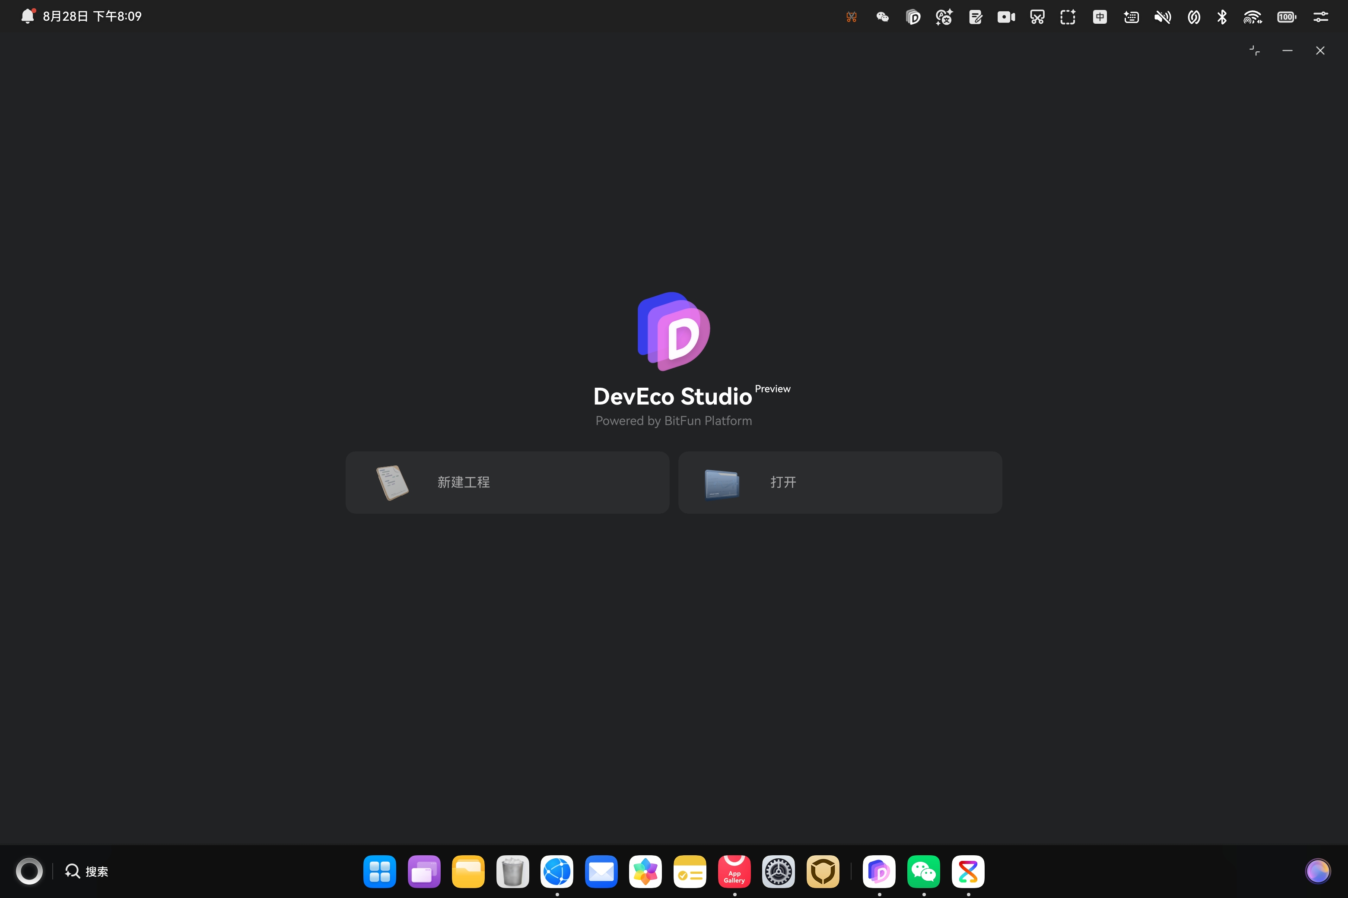Click the 新建工程 card to create a project
Image resolution: width=1348 pixels, height=898 pixels.
pos(507,482)
